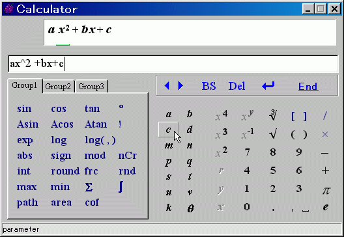The image size is (344, 237).
Task: Click the rendered formula display area
Action: pos(190,32)
